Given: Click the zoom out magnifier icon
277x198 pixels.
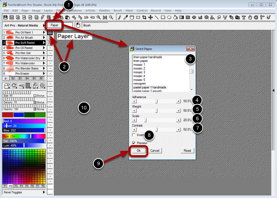Looking at the screenshot, I should (x=111, y=17).
